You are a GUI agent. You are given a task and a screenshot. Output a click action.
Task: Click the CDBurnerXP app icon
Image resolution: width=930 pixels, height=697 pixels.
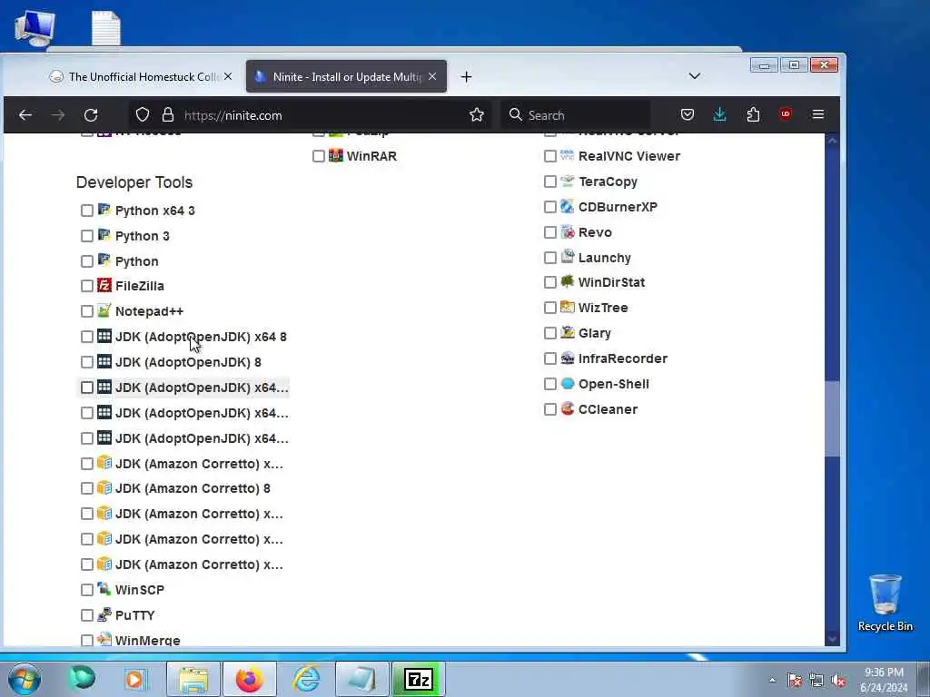pos(568,207)
